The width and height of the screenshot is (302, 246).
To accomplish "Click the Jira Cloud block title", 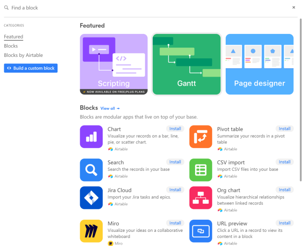I will [x=119, y=190].
